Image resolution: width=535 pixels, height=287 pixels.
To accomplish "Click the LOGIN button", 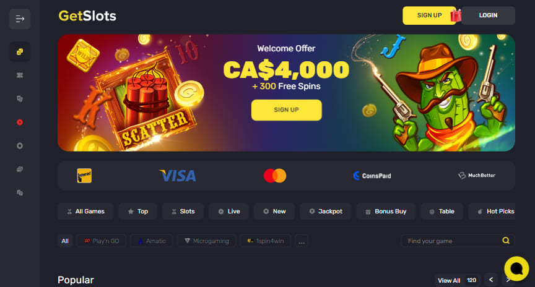I will point(488,15).
